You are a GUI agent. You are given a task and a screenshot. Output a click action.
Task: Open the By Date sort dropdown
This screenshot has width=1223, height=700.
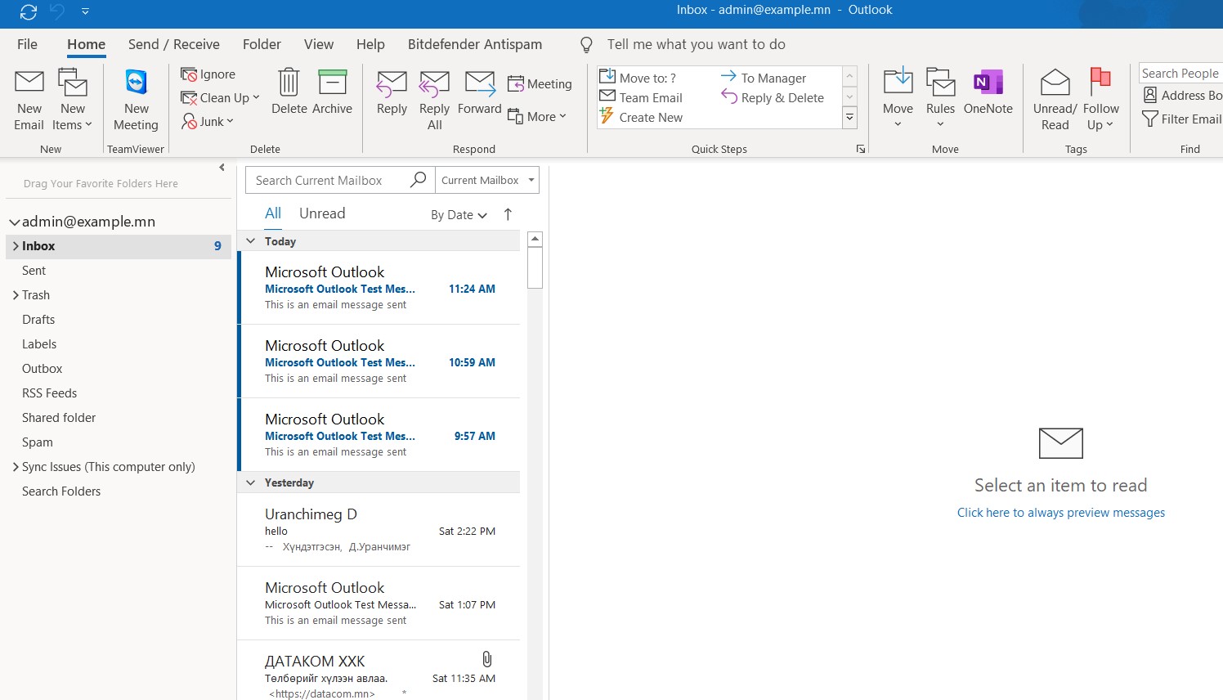pos(459,215)
